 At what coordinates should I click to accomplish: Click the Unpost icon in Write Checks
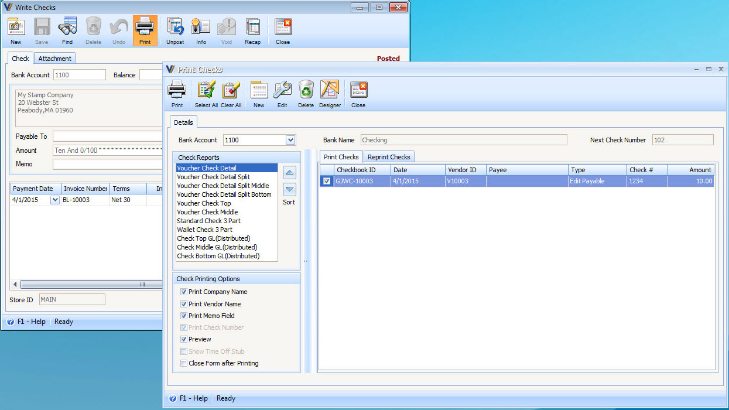click(x=175, y=31)
